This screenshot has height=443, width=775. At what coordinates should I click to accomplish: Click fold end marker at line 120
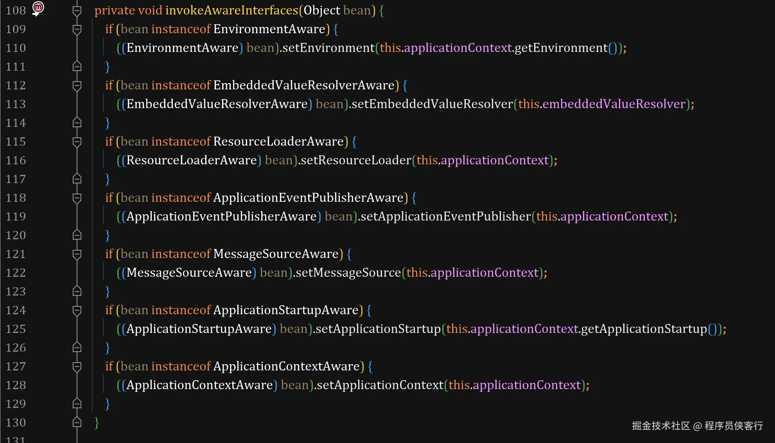coord(77,235)
